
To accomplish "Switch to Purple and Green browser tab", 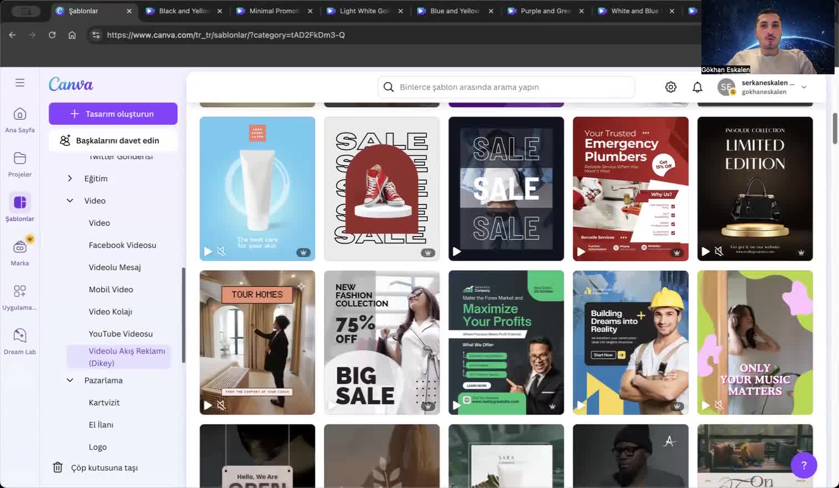I will 545,11.
